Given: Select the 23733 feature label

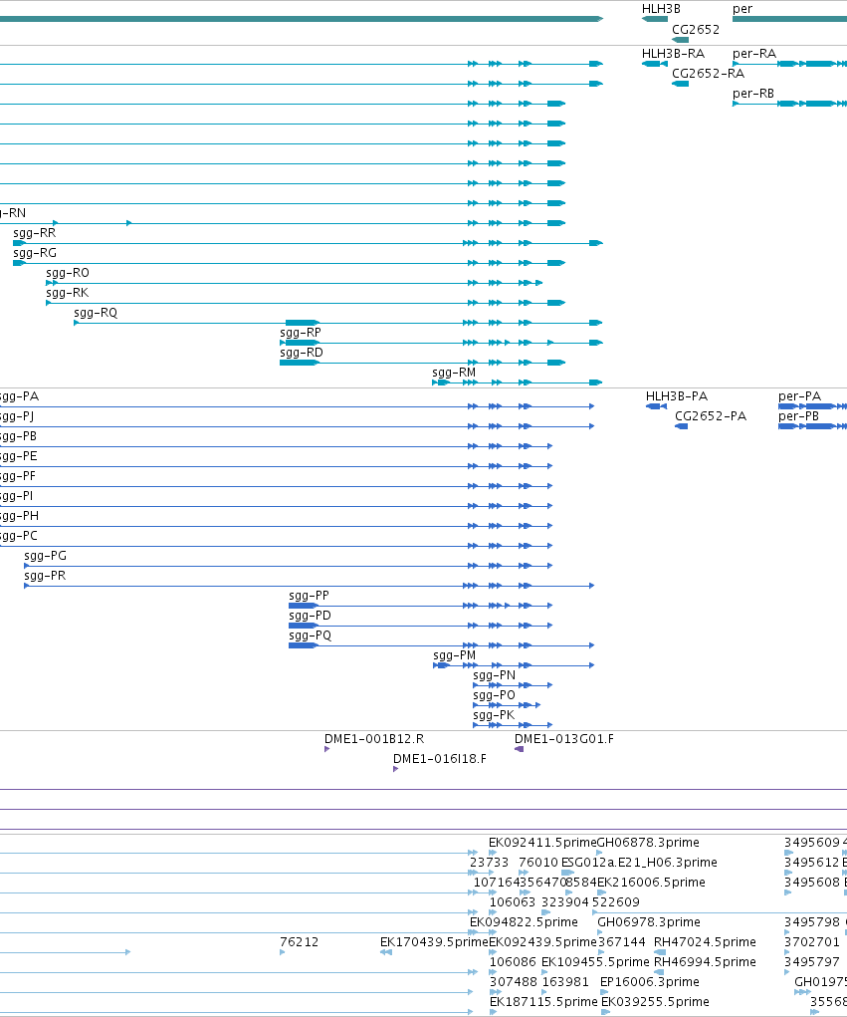Looking at the screenshot, I should (x=490, y=864).
